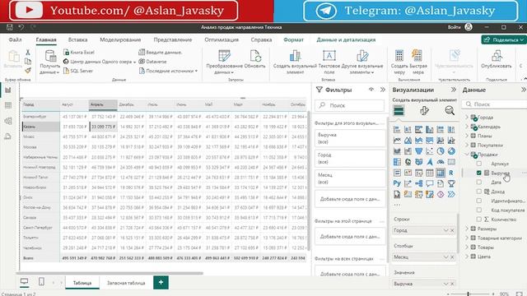Collapse the Визуализации pane

coord(454,90)
